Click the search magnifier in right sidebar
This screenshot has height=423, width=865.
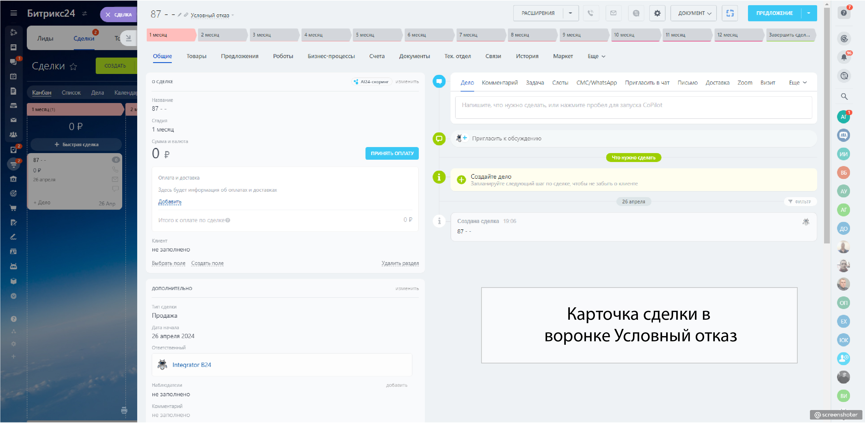click(844, 96)
